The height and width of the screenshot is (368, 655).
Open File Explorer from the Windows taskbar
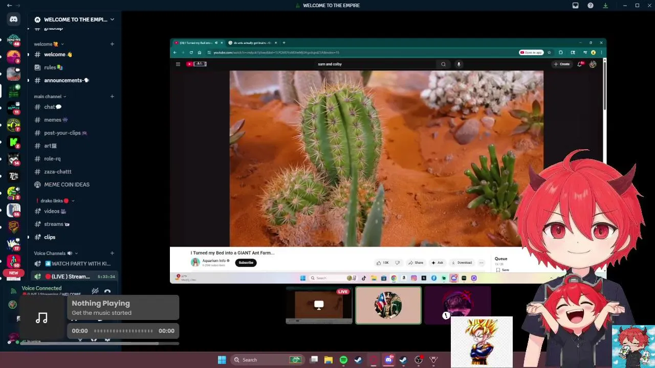pyautogui.click(x=329, y=360)
